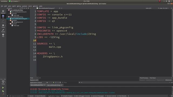173x97 pixels.
Task: Run the project with the green play button
Action: [x=3, y=88]
